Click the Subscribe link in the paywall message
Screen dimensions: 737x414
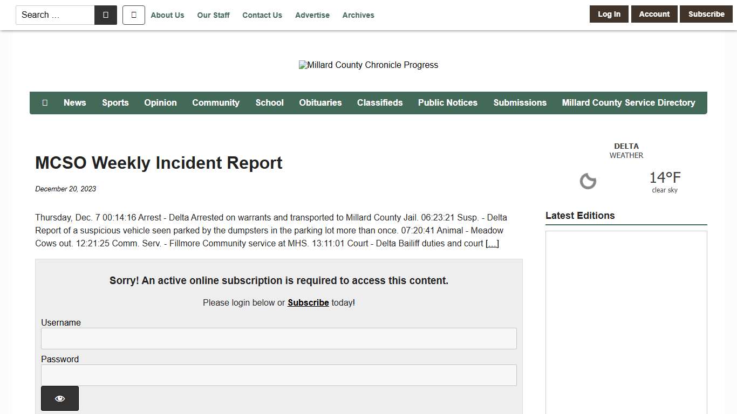308,302
